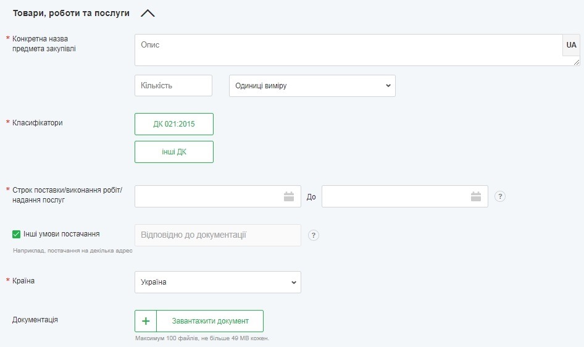584x347 pixels.
Task: Click the help icon beside 'Відповідно до документації'
Action: click(x=314, y=235)
